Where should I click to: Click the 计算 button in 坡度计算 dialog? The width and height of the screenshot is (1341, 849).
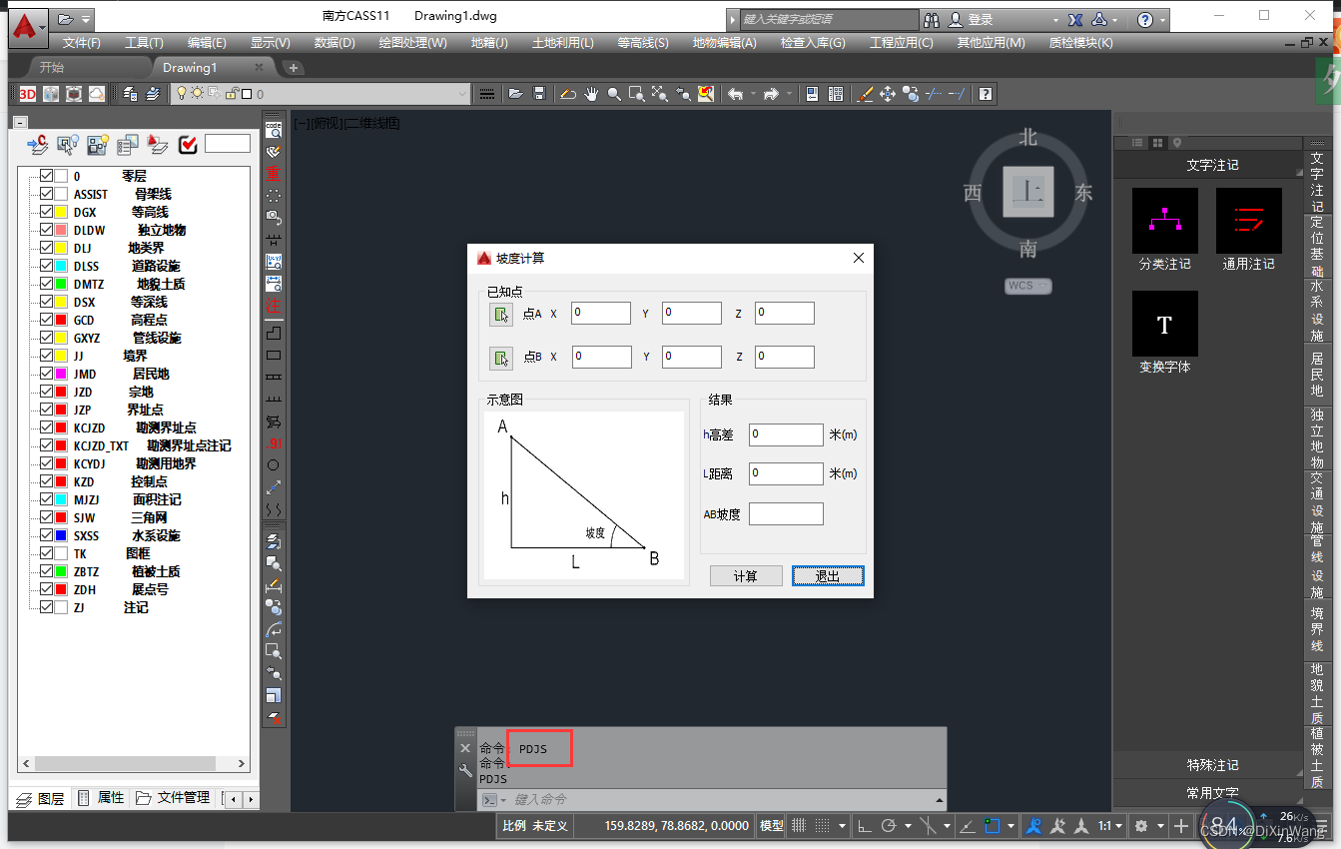(745, 575)
